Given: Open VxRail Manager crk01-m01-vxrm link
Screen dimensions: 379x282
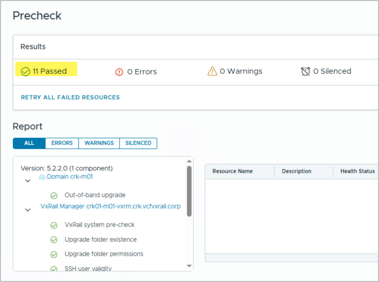Looking at the screenshot, I should pos(110,206).
